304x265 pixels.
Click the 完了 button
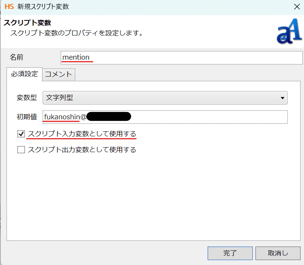(230, 253)
